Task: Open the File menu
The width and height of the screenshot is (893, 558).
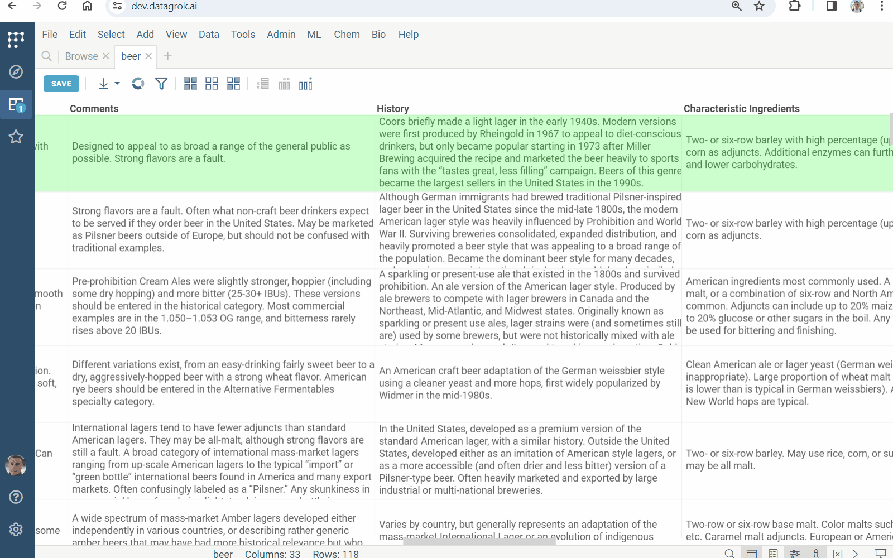Action: (x=50, y=35)
